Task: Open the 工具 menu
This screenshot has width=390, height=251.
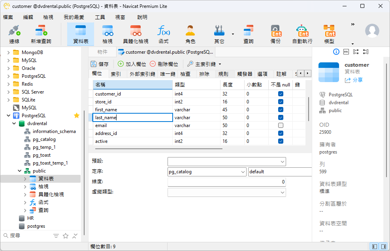Action: click(x=100, y=17)
